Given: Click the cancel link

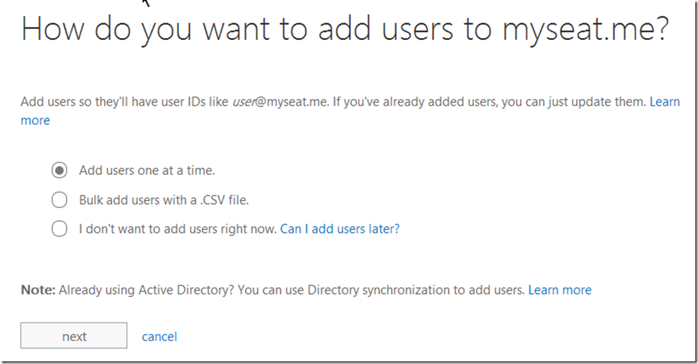Looking at the screenshot, I should pyautogui.click(x=160, y=336).
